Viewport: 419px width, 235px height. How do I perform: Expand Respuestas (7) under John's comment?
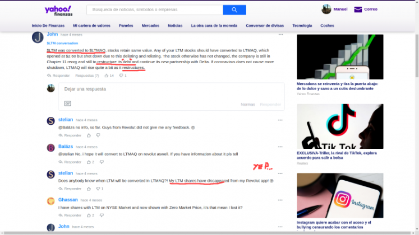[87, 76]
